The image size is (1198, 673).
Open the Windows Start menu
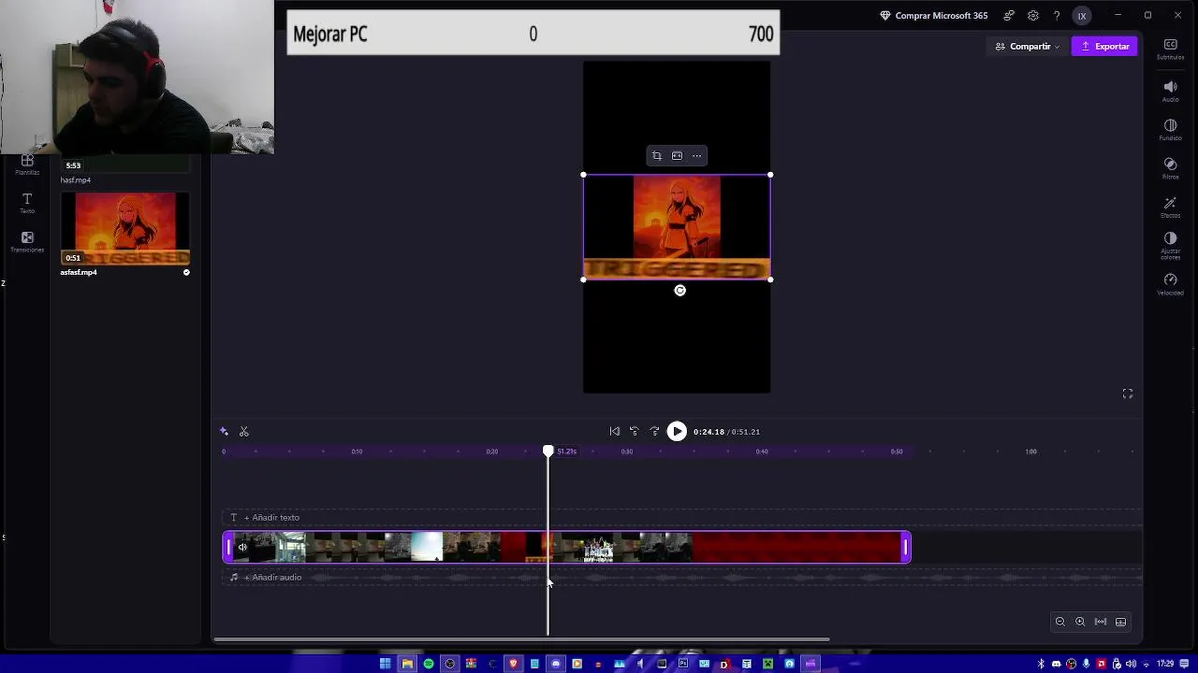click(385, 664)
